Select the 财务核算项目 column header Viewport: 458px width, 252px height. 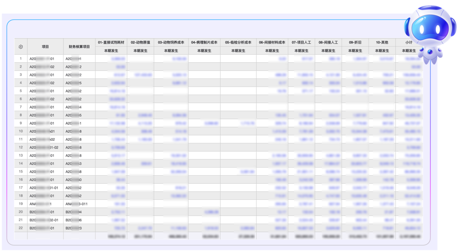79,47
